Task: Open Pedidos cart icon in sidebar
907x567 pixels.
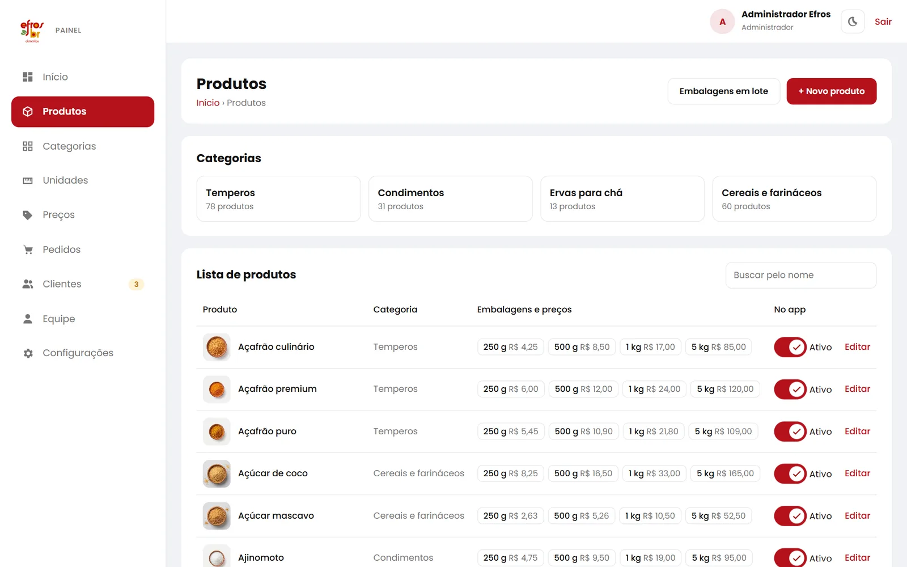Action: click(x=28, y=249)
